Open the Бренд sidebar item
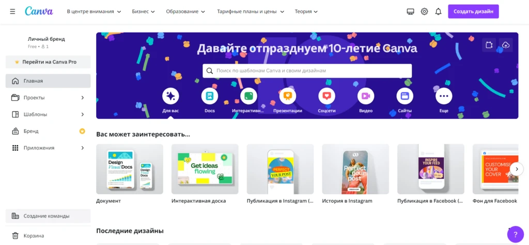The width and height of the screenshot is (529, 245). (x=48, y=131)
